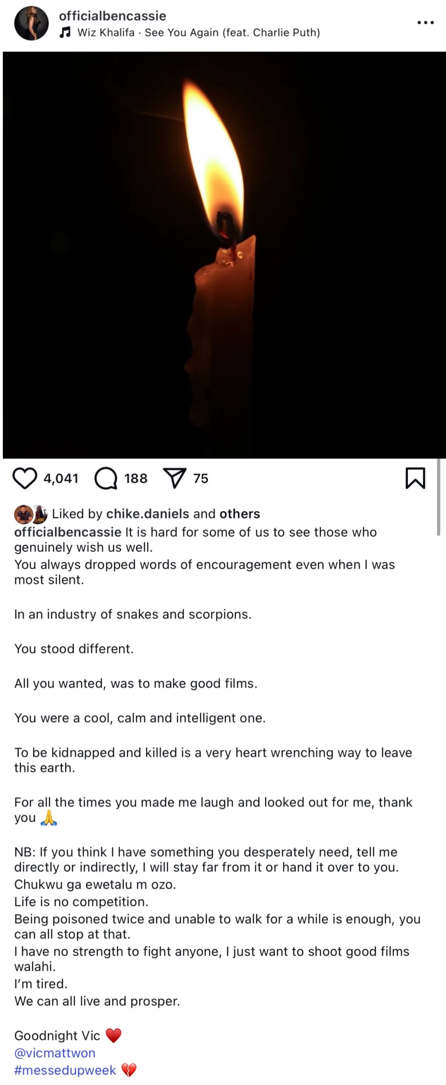Click the candle flame photo
The width and height of the screenshot is (446, 1085).
tap(224, 255)
